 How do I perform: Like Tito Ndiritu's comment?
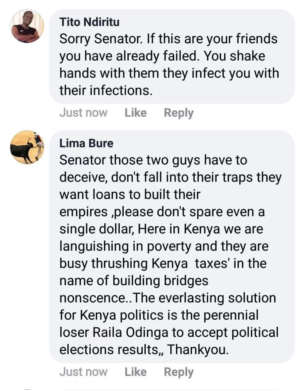point(136,113)
